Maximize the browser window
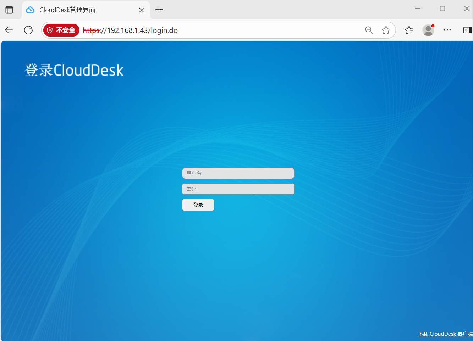Image resolution: width=473 pixels, height=341 pixels. [442, 9]
